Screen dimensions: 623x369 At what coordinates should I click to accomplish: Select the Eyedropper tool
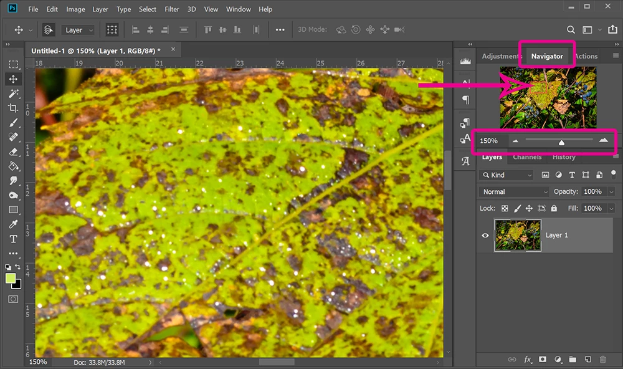coord(13,224)
